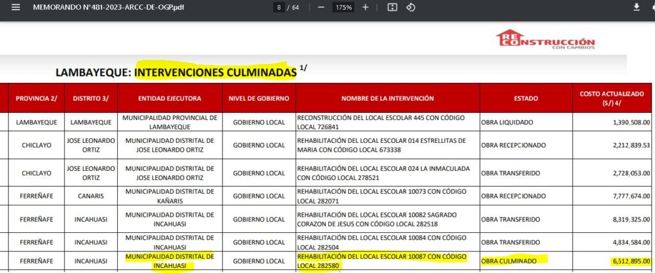Screen dimensions: 655x273
Task: Click intervention text 10082 SAGRADO CORAZON
Action: point(376,219)
